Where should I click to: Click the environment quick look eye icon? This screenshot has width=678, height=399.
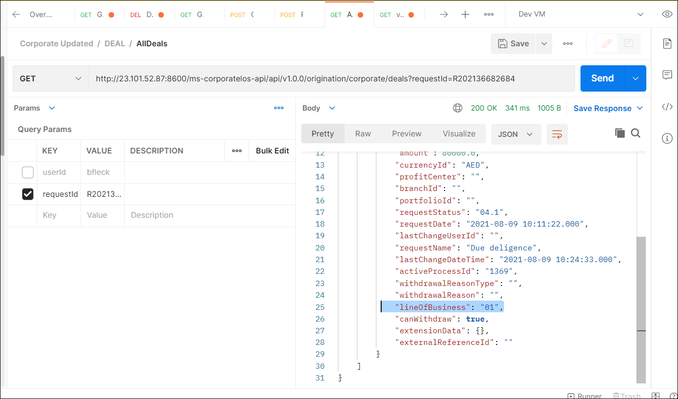click(667, 14)
